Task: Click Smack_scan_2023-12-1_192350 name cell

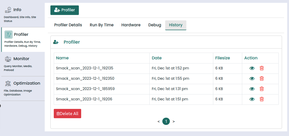Action: coord(102,79)
